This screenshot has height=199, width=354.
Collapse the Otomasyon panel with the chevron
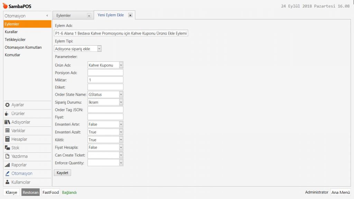coord(47,16)
